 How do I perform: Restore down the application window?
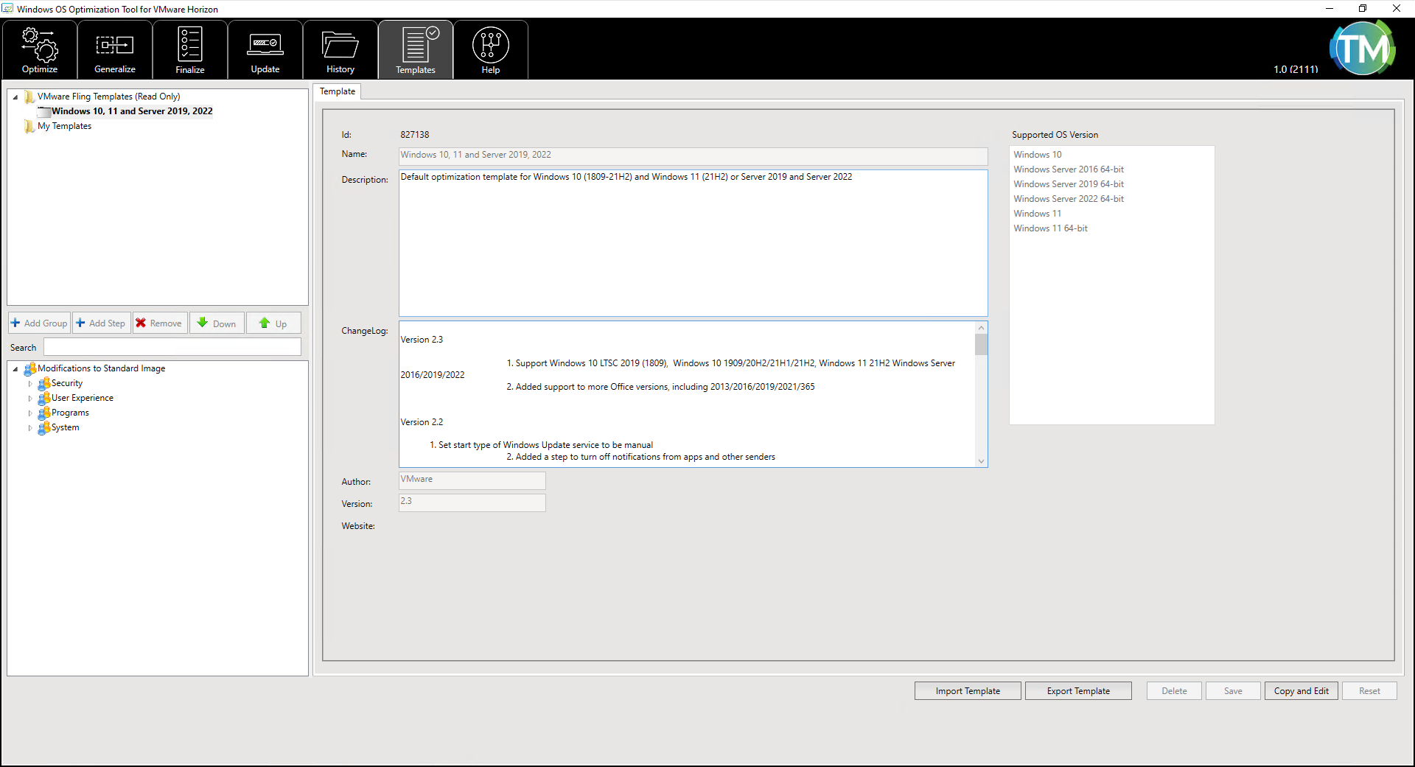[1363, 9]
